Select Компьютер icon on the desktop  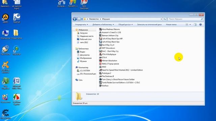(x=5, y=34)
